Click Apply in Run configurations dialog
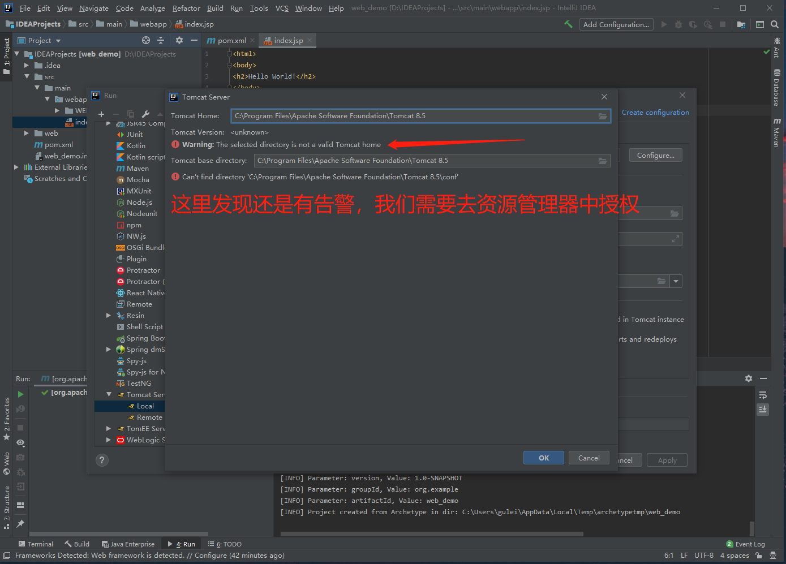786x564 pixels. click(667, 460)
